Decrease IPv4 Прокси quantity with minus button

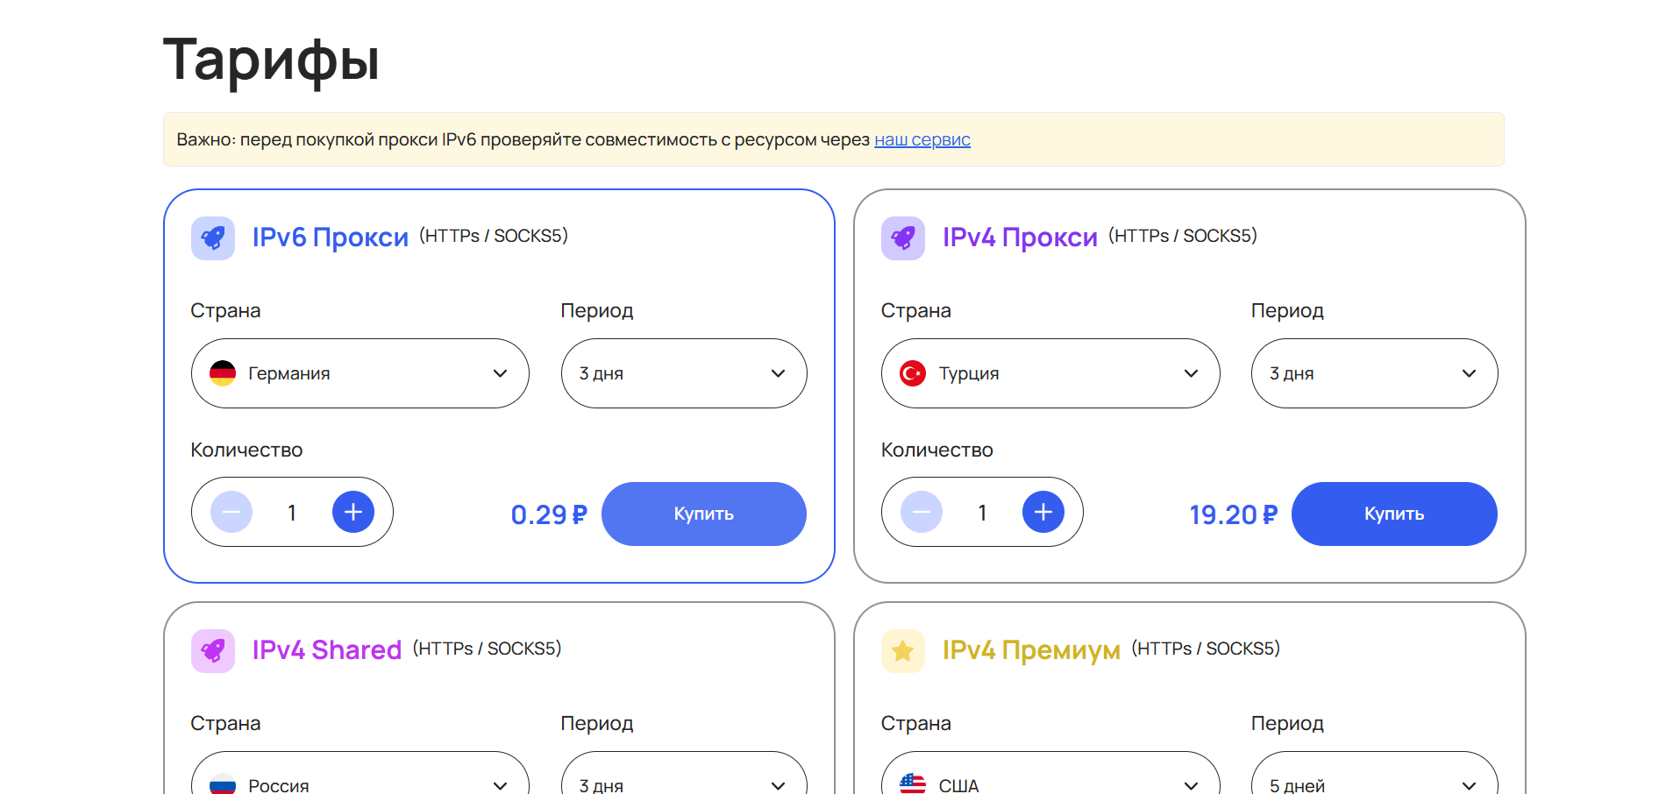(922, 512)
